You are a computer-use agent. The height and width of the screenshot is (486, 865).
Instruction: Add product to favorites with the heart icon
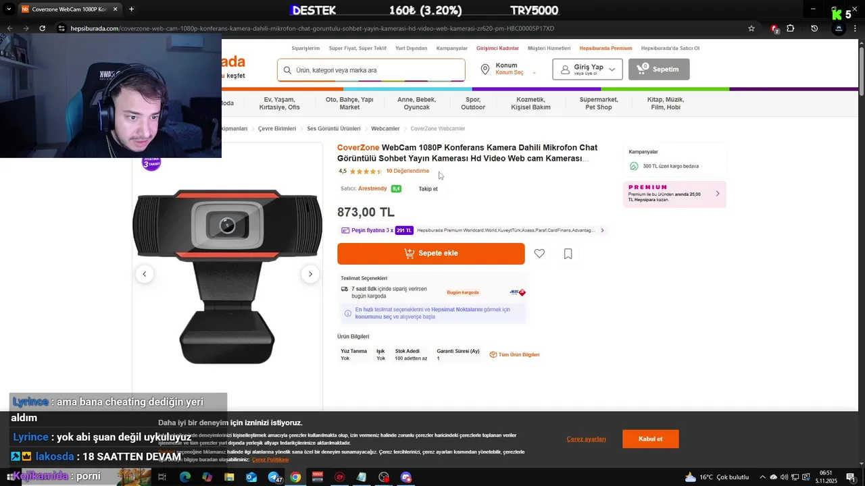pyautogui.click(x=539, y=254)
